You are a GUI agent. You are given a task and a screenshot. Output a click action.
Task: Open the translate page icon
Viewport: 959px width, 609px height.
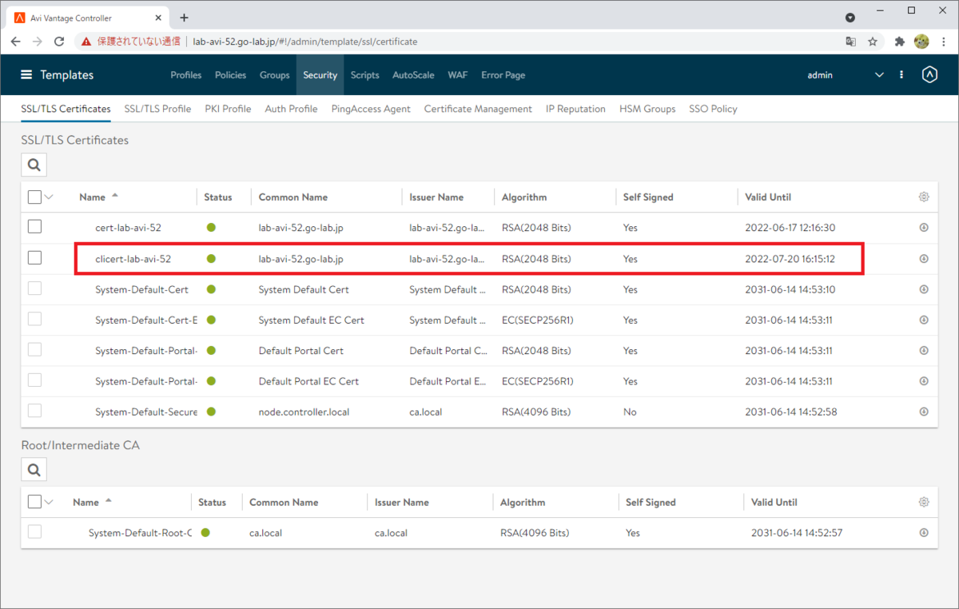click(851, 42)
